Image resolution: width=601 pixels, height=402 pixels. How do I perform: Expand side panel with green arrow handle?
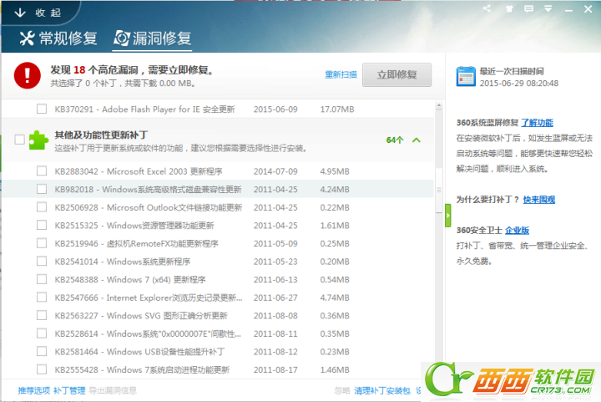click(447, 215)
